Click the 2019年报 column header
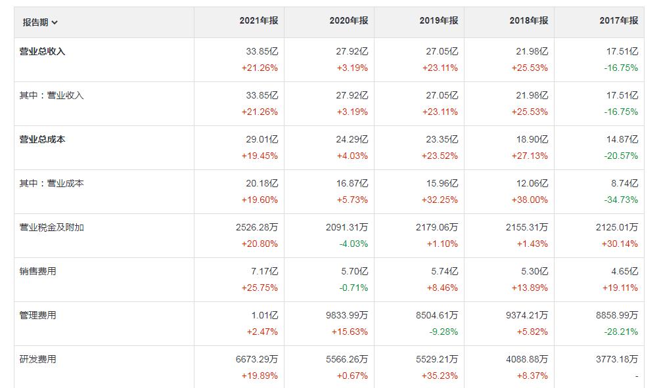Image resolution: width=661 pixels, height=388 pixels. [x=439, y=21]
